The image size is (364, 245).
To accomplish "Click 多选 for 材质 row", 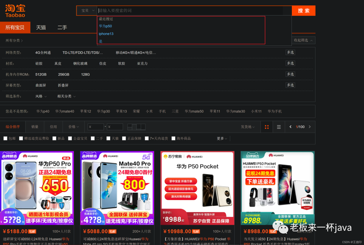I will point(290,63).
